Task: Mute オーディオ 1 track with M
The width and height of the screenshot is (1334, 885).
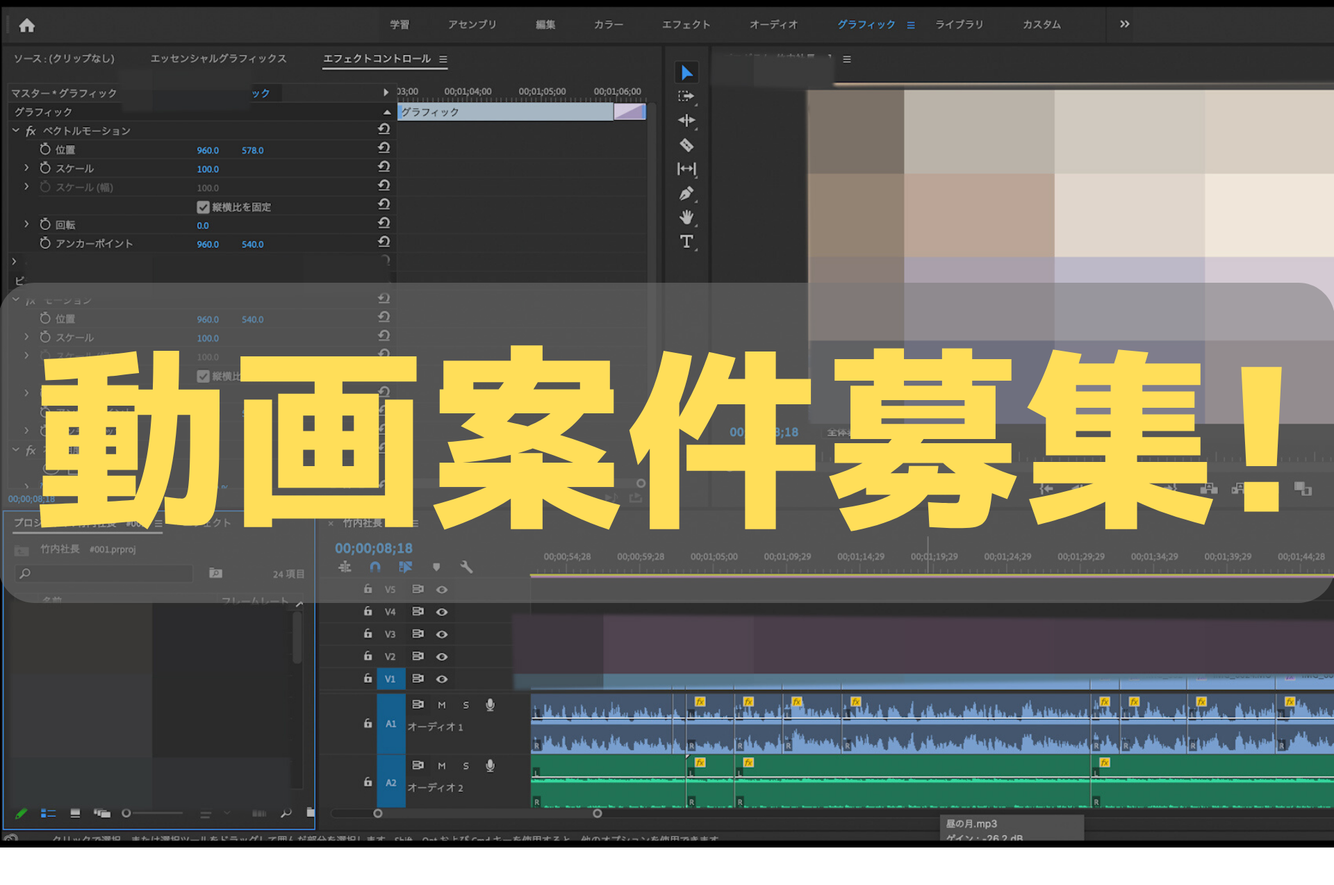Action: [442, 705]
